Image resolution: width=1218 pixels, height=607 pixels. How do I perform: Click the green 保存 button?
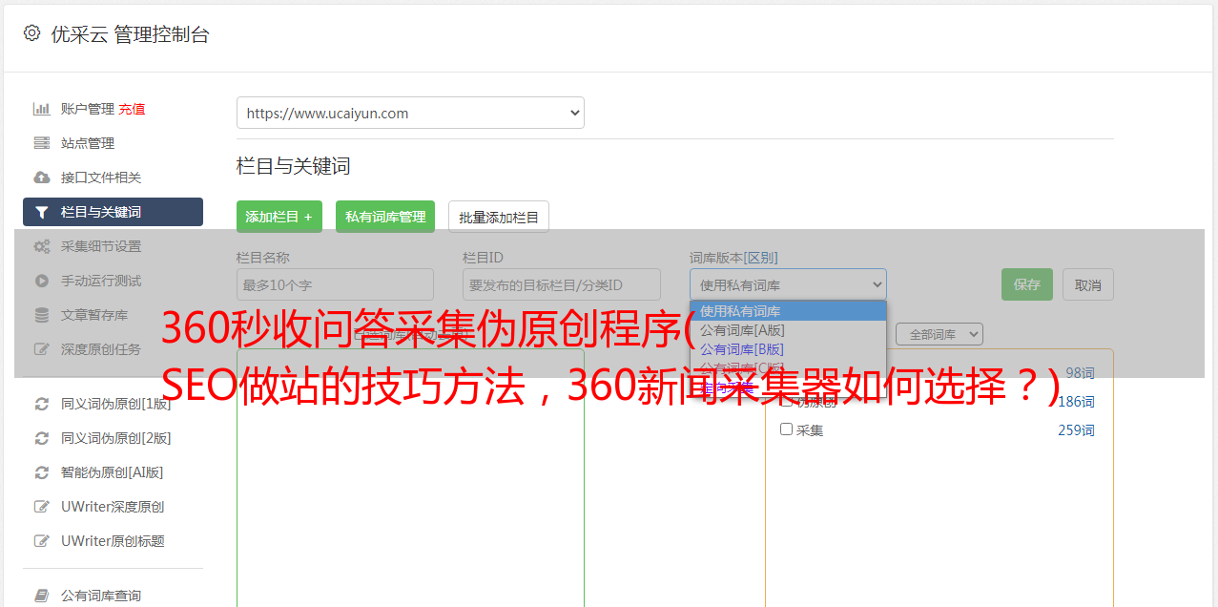click(x=1027, y=284)
